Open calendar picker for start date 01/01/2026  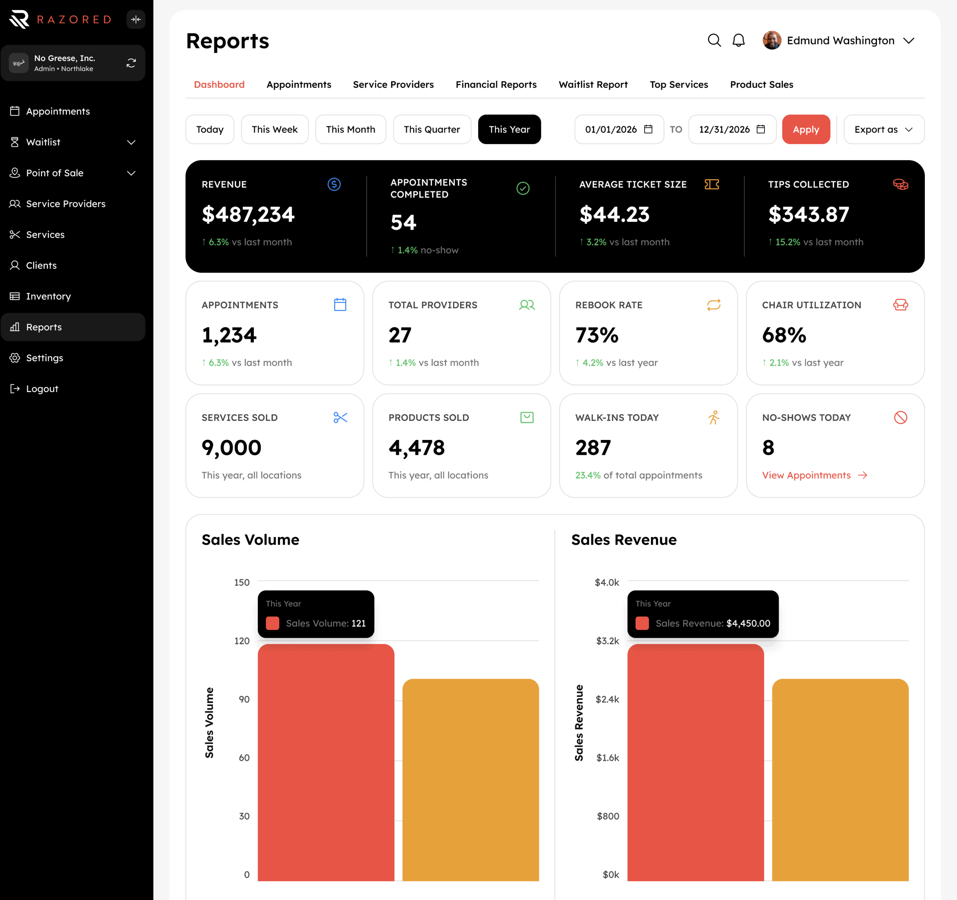pos(648,129)
